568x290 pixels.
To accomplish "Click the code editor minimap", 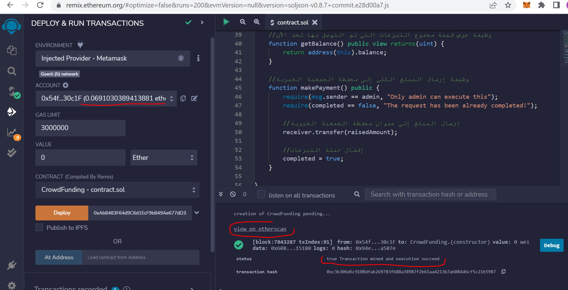I will pos(565,48).
